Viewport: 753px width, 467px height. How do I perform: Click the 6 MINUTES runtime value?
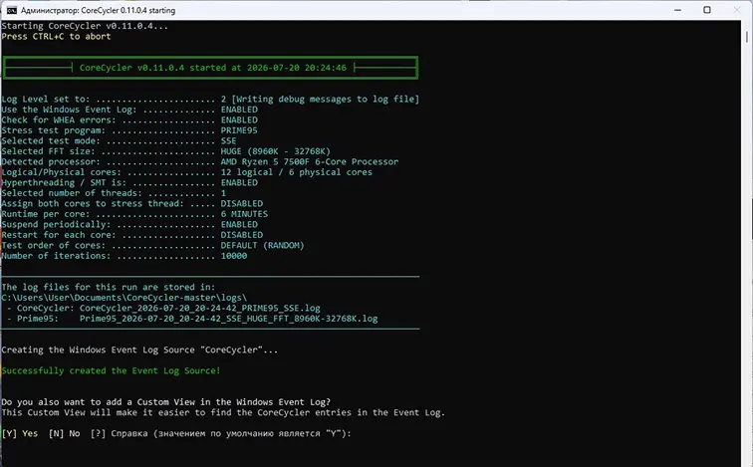click(x=244, y=214)
